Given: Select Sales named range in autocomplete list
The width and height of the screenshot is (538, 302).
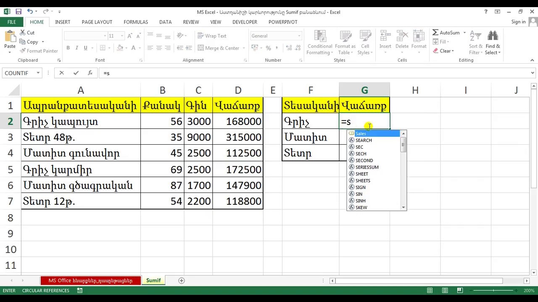Looking at the screenshot, I should coord(374,133).
